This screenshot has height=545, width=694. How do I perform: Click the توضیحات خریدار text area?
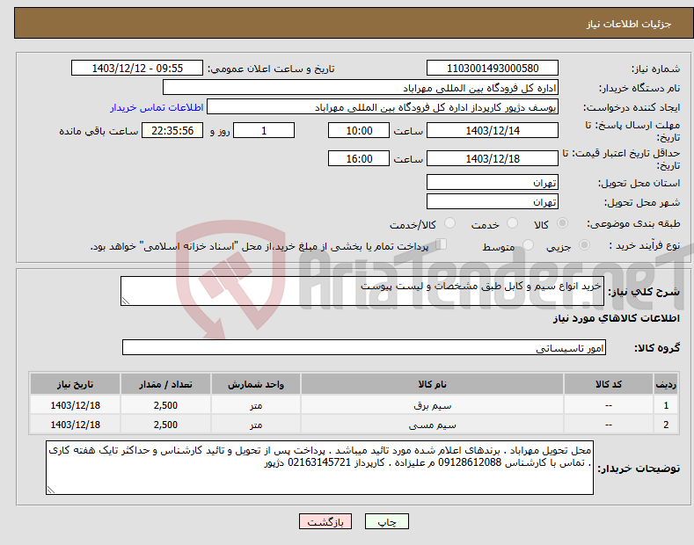319,468
